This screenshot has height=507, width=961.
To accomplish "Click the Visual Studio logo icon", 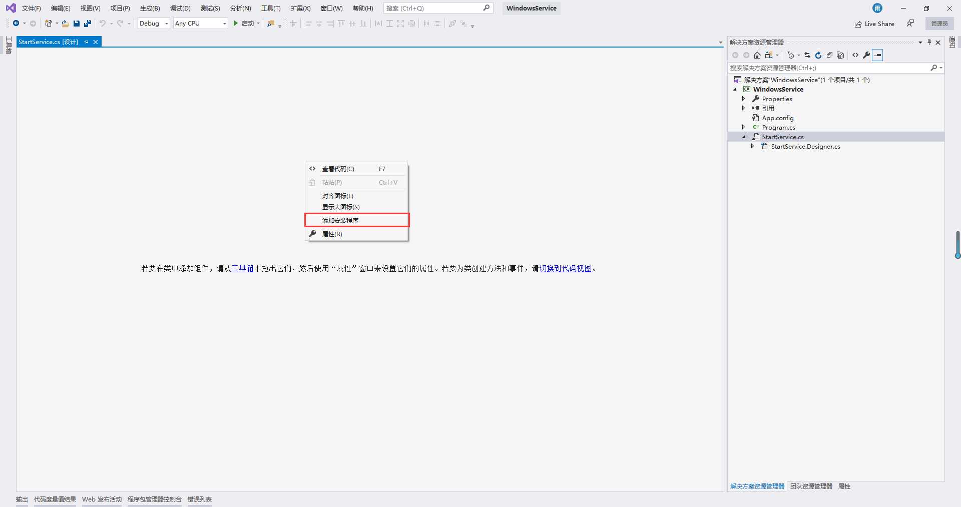I will [x=11, y=8].
